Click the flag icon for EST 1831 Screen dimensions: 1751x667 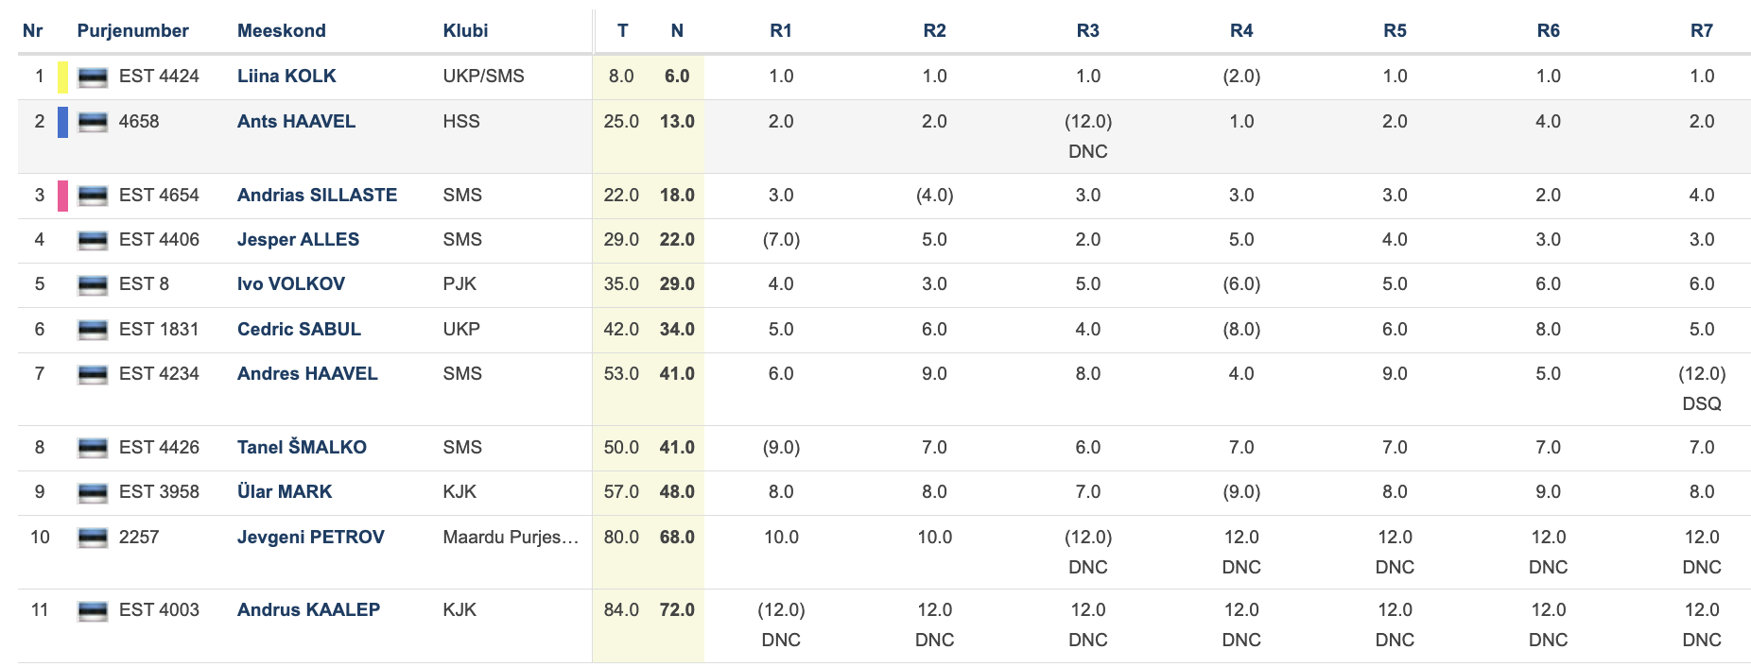click(x=93, y=331)
